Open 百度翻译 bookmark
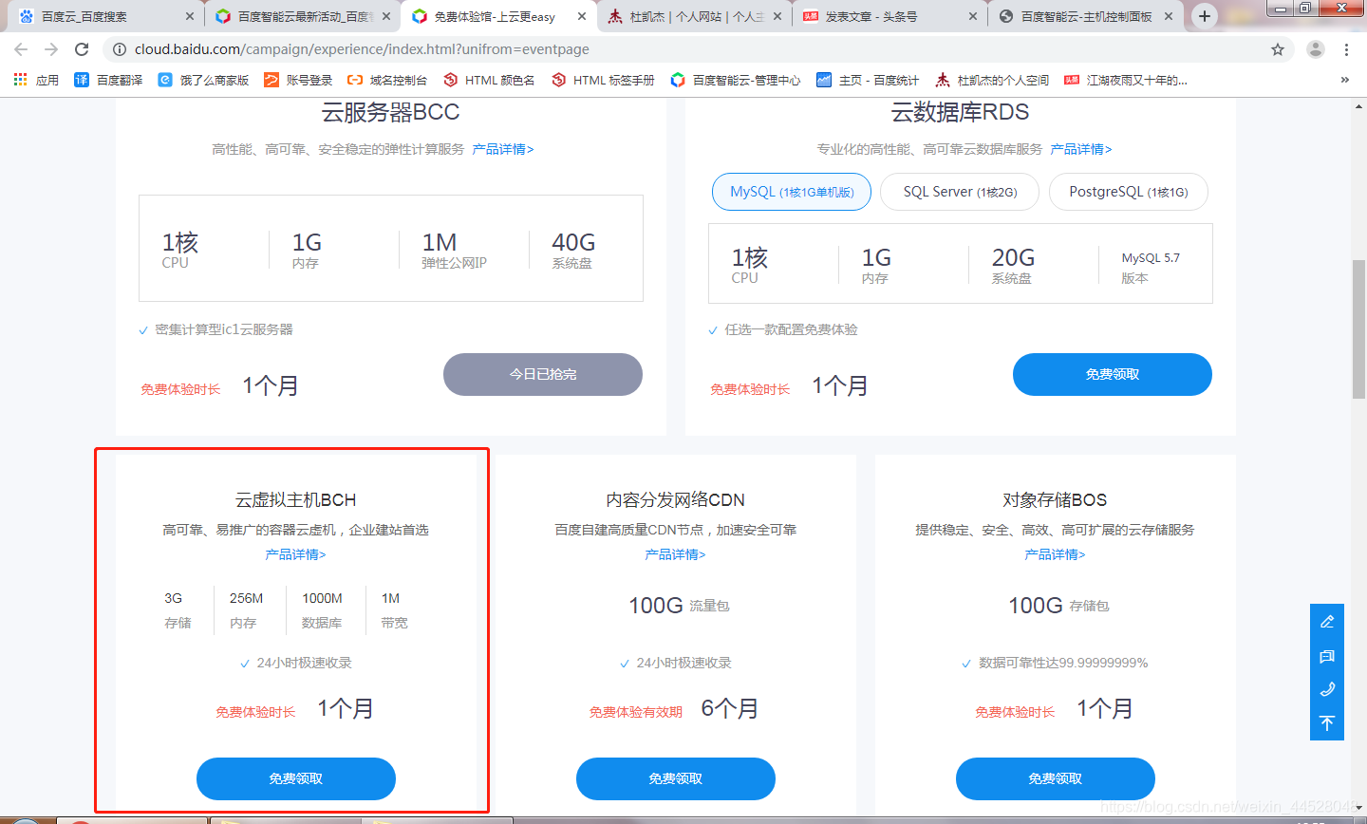 point(108,81)
